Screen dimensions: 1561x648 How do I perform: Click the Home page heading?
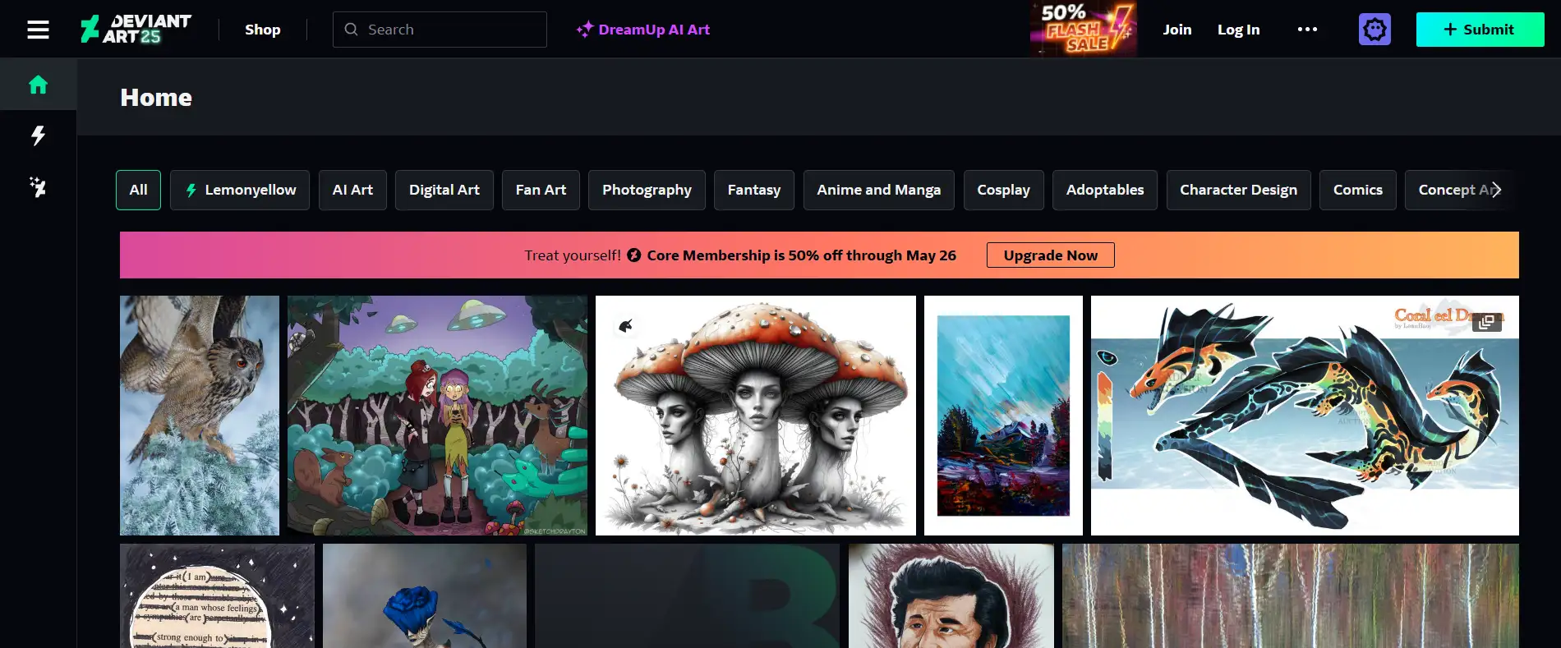156,98
